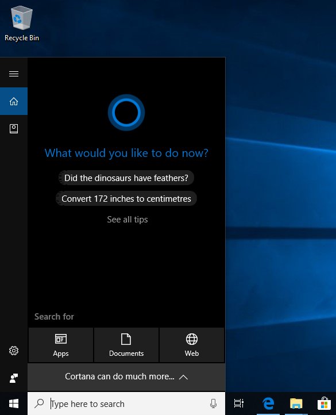Open File Explorer from taskbar
336x415 pixels.
(x=296, y=404)
